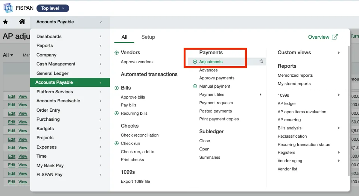Expand the Bills analysis submenu arrow
Screen dimensions: 359x196
[339, 128]
